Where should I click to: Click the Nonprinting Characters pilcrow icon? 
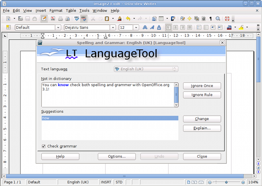210,19
